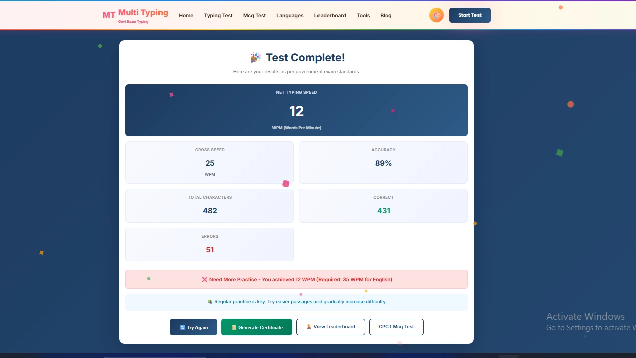Click the trophy icon on View Leaderboard button

click(x=309, y=327)
